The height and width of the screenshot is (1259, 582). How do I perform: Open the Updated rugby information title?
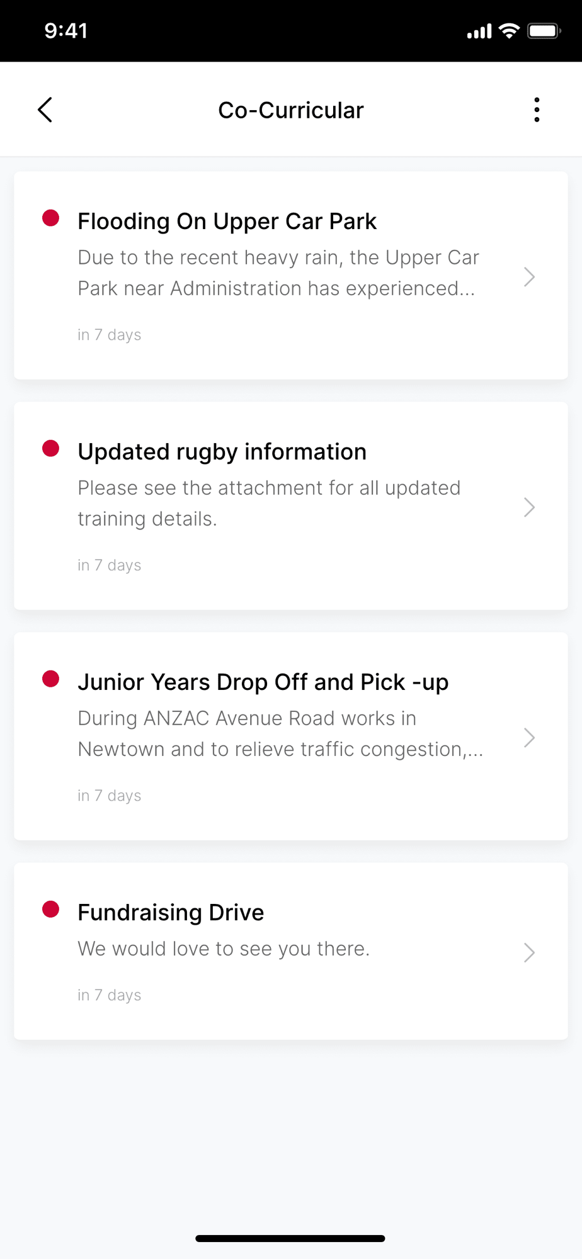click(222, 452)
